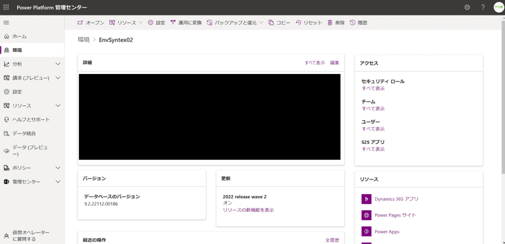
Task: Click the 環境 environments icon
Action: 6,50
